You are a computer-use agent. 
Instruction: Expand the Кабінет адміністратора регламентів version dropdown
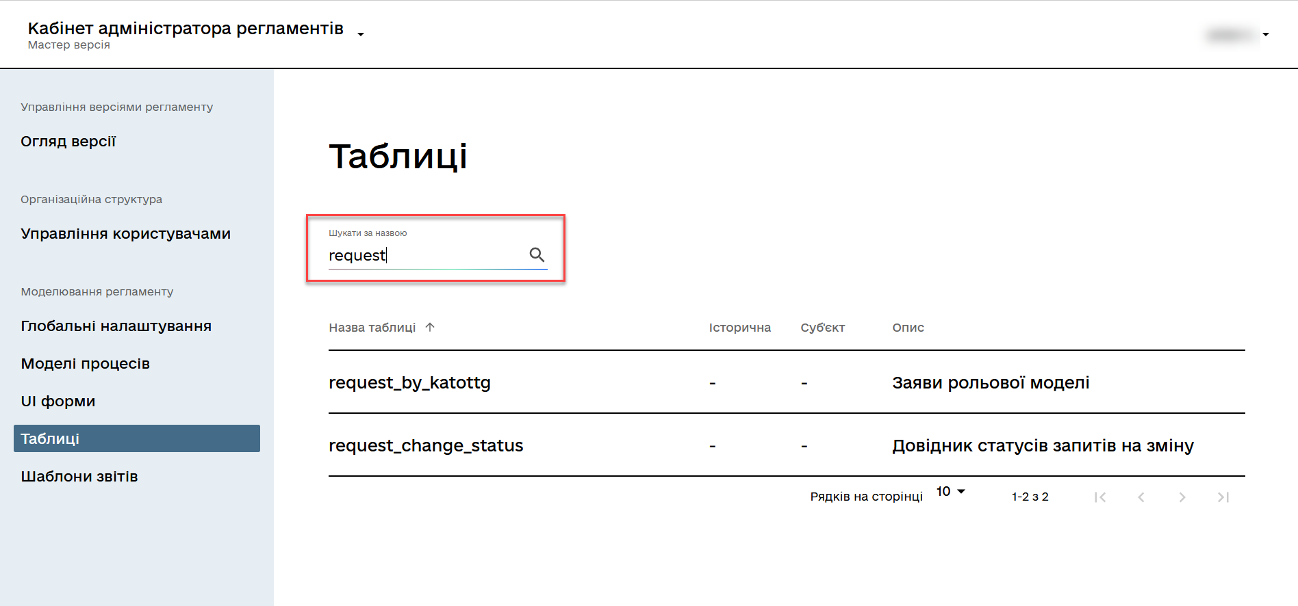(361, 34)
